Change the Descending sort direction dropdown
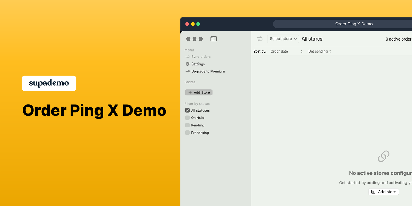 pos(320,51)
